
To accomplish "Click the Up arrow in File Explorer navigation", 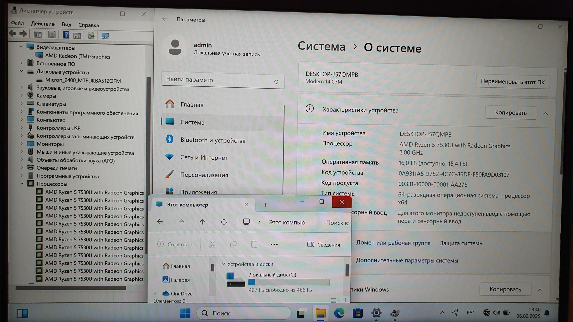I will tap(203, 222).
